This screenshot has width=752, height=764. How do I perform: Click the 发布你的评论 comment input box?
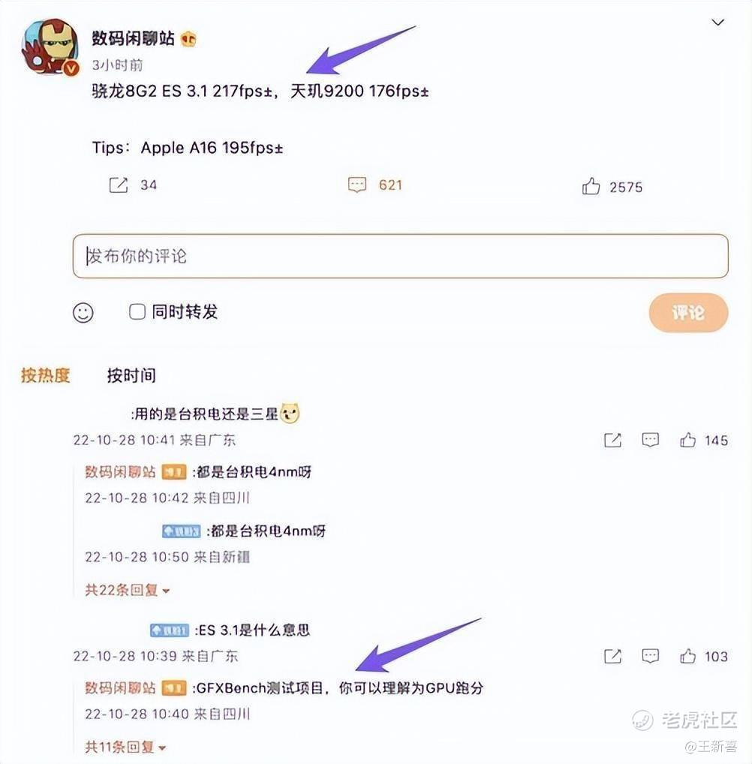tap(401, 256)
